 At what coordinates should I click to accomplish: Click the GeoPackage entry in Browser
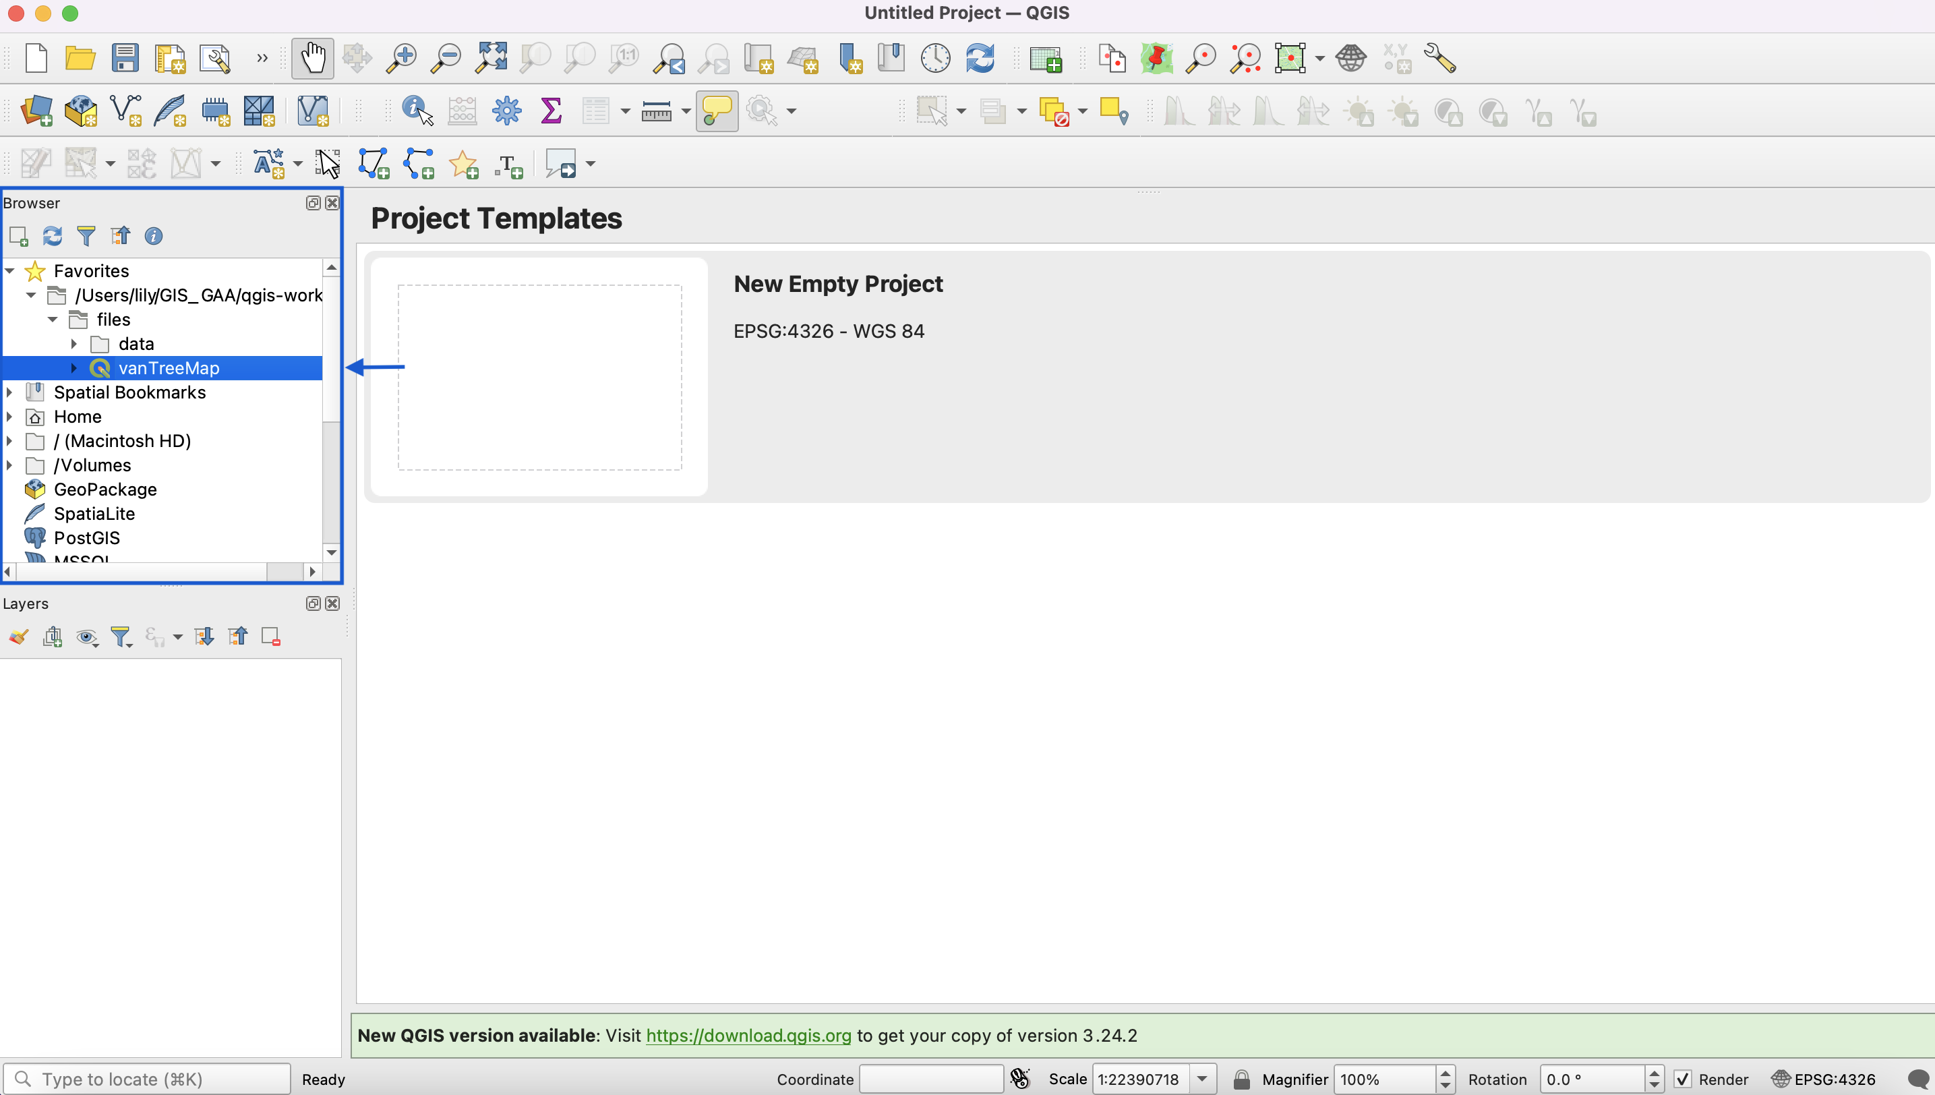tap(105, 490)
